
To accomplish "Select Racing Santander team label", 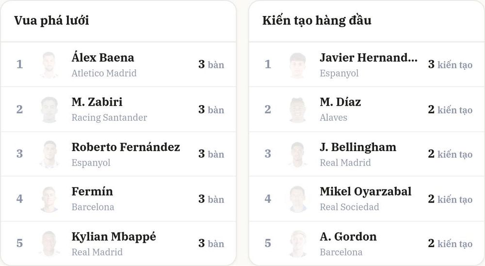I will tap(109, 118).
